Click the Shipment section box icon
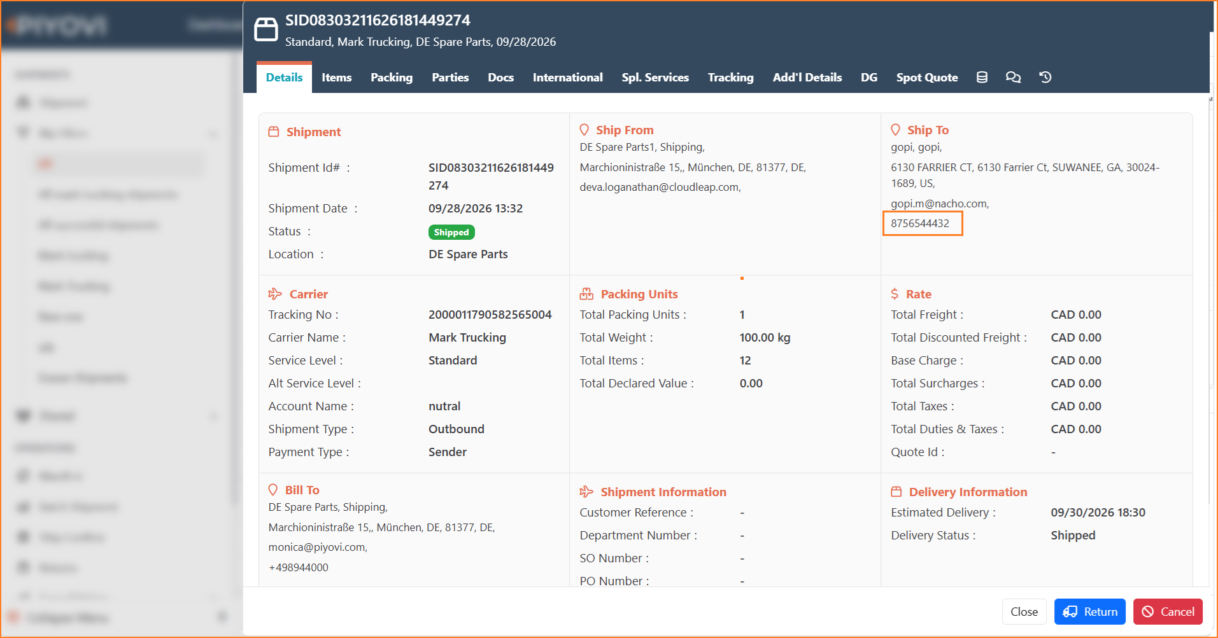The width and height of the screenshot is (1218, 638). click(274, 132)
